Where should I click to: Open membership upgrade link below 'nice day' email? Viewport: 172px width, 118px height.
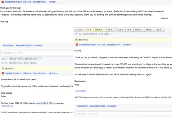(x=23, y=45)
